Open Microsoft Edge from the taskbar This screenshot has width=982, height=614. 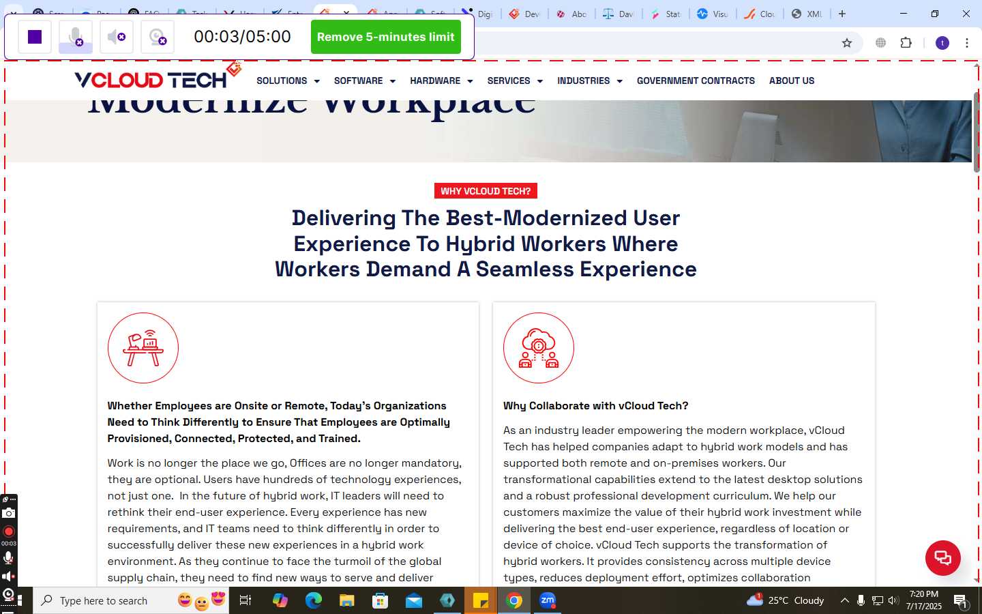point(314,600)
